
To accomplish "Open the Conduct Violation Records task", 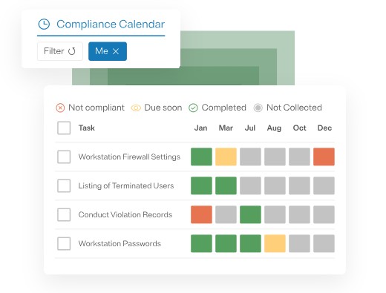I will click(x=125, y=214).
